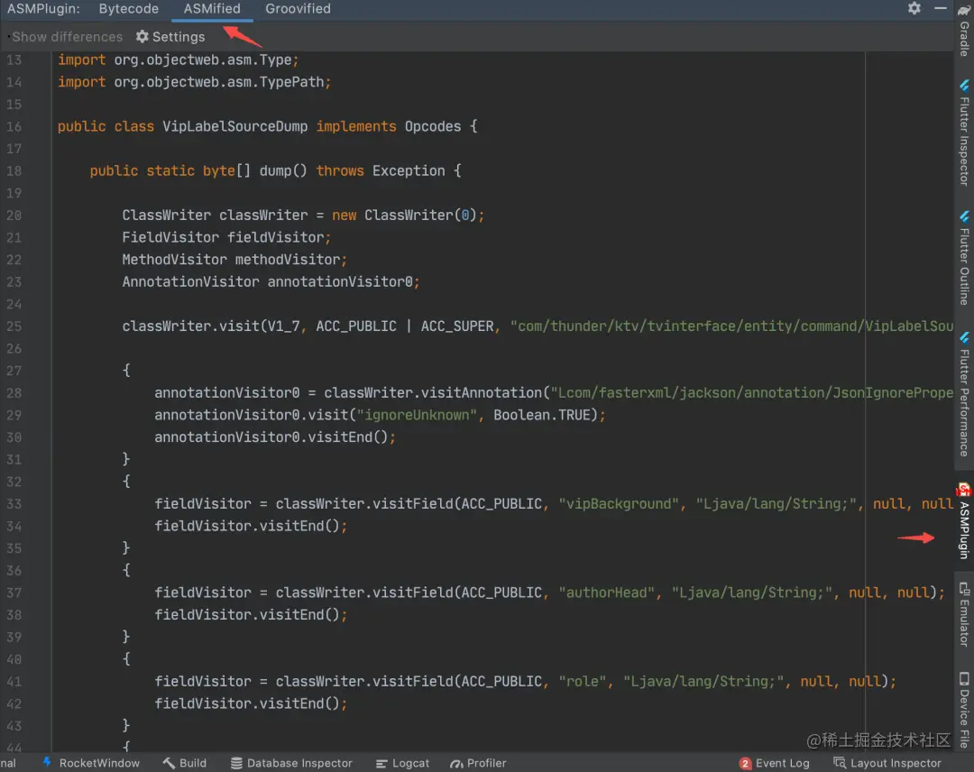Click the Show differences button
The image size is (974, 772).
pos(67,37)
